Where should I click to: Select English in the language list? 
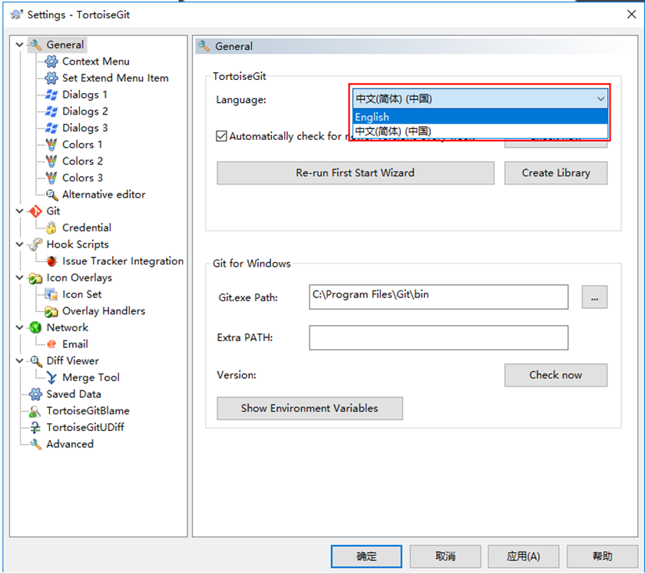(480, 117)
